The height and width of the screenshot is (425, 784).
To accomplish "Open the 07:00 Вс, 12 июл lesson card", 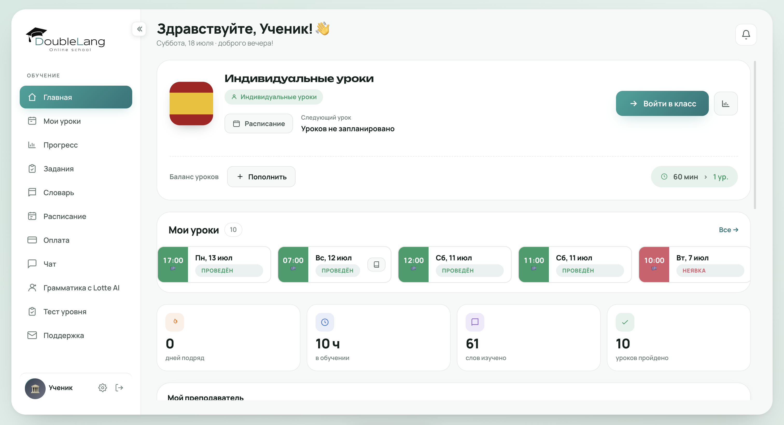I will (x=334, y=264).
